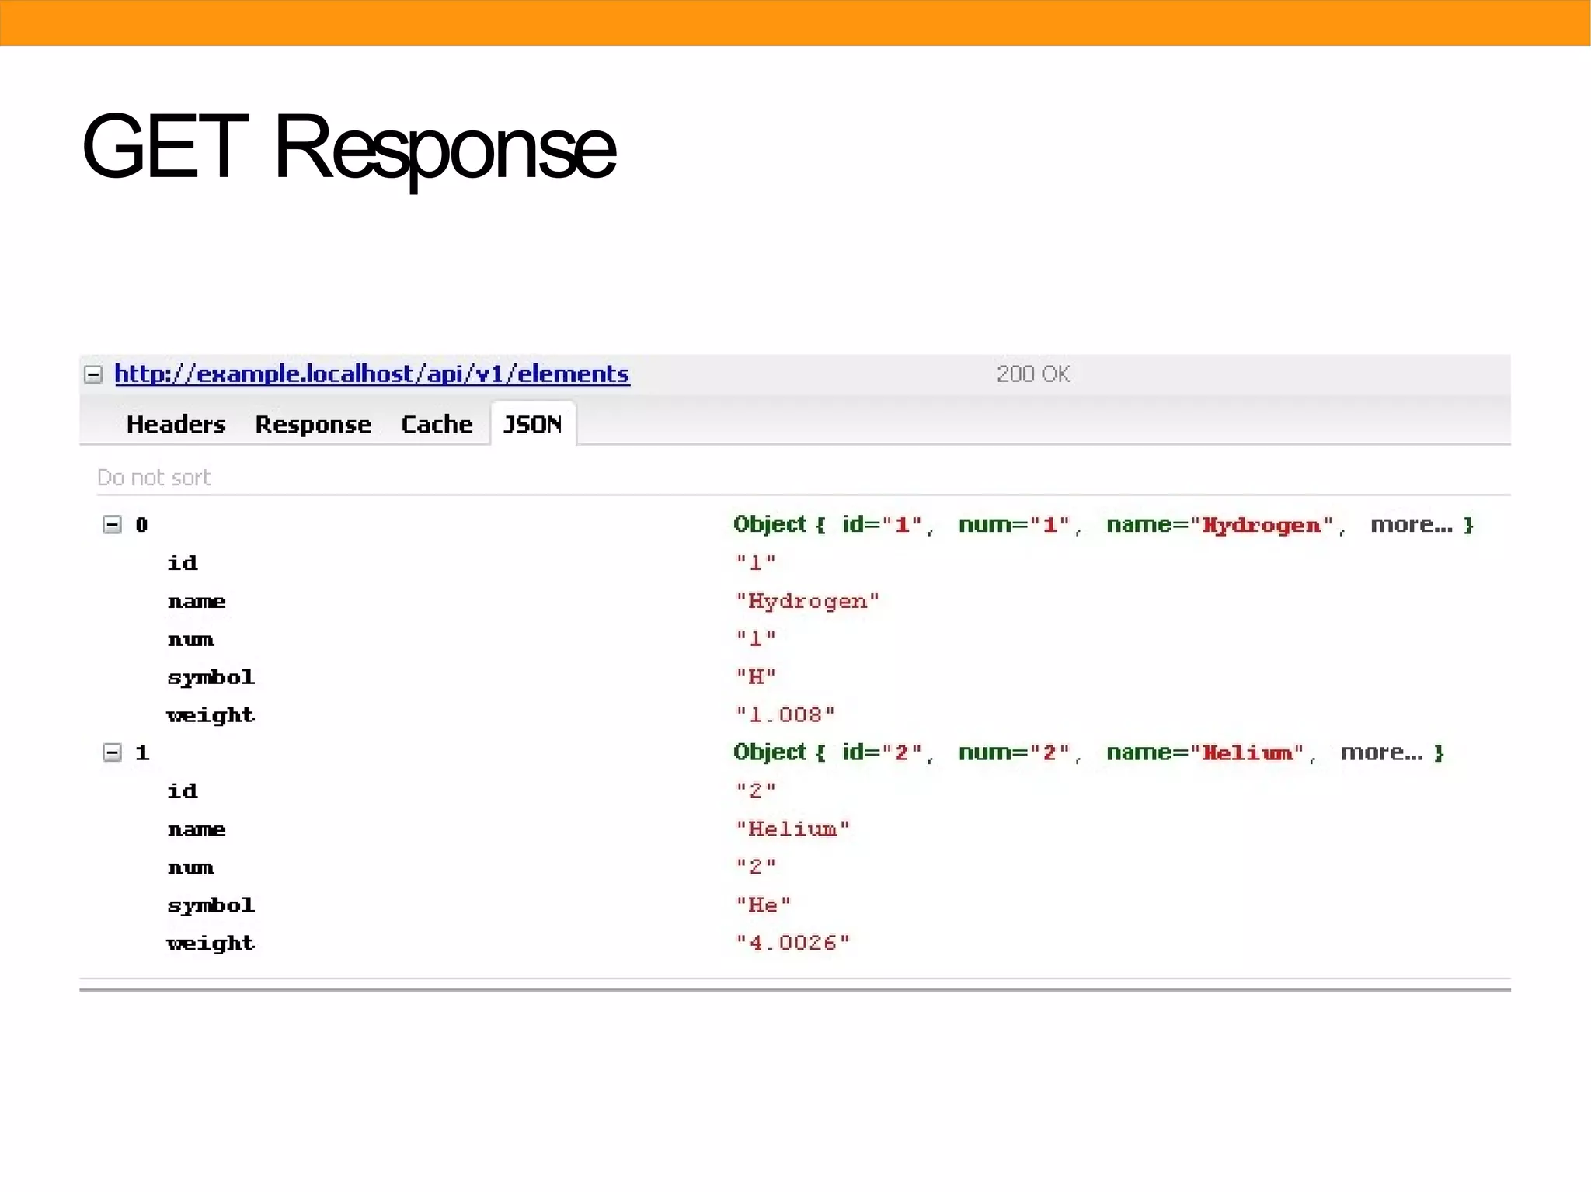Select the name key for Hydrogen
This screenshot has width=1591, height=1192.
pyautogui.click(x=197, y=601)
